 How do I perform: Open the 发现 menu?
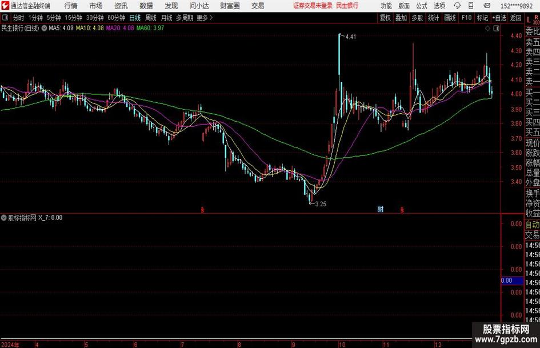pos(171,6)
